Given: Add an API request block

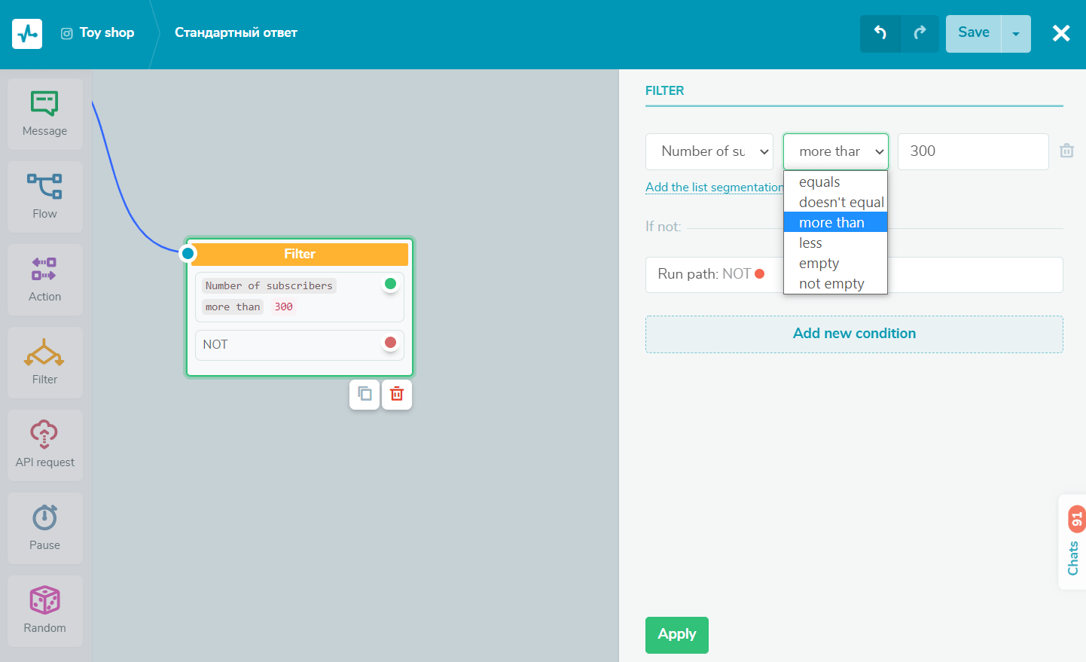Looking at the screenshot, I should click(45, 445).
